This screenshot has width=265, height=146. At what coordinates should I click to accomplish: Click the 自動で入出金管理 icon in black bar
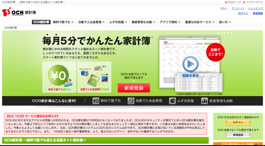pos(131,101)
